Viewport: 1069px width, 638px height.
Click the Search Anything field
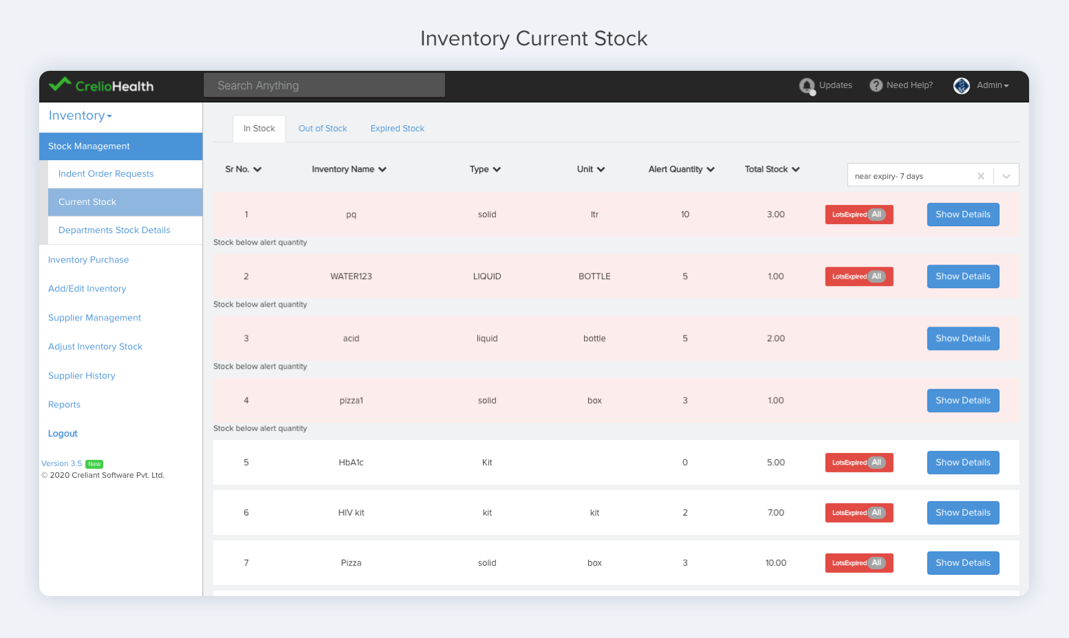[x=324, y=85]
